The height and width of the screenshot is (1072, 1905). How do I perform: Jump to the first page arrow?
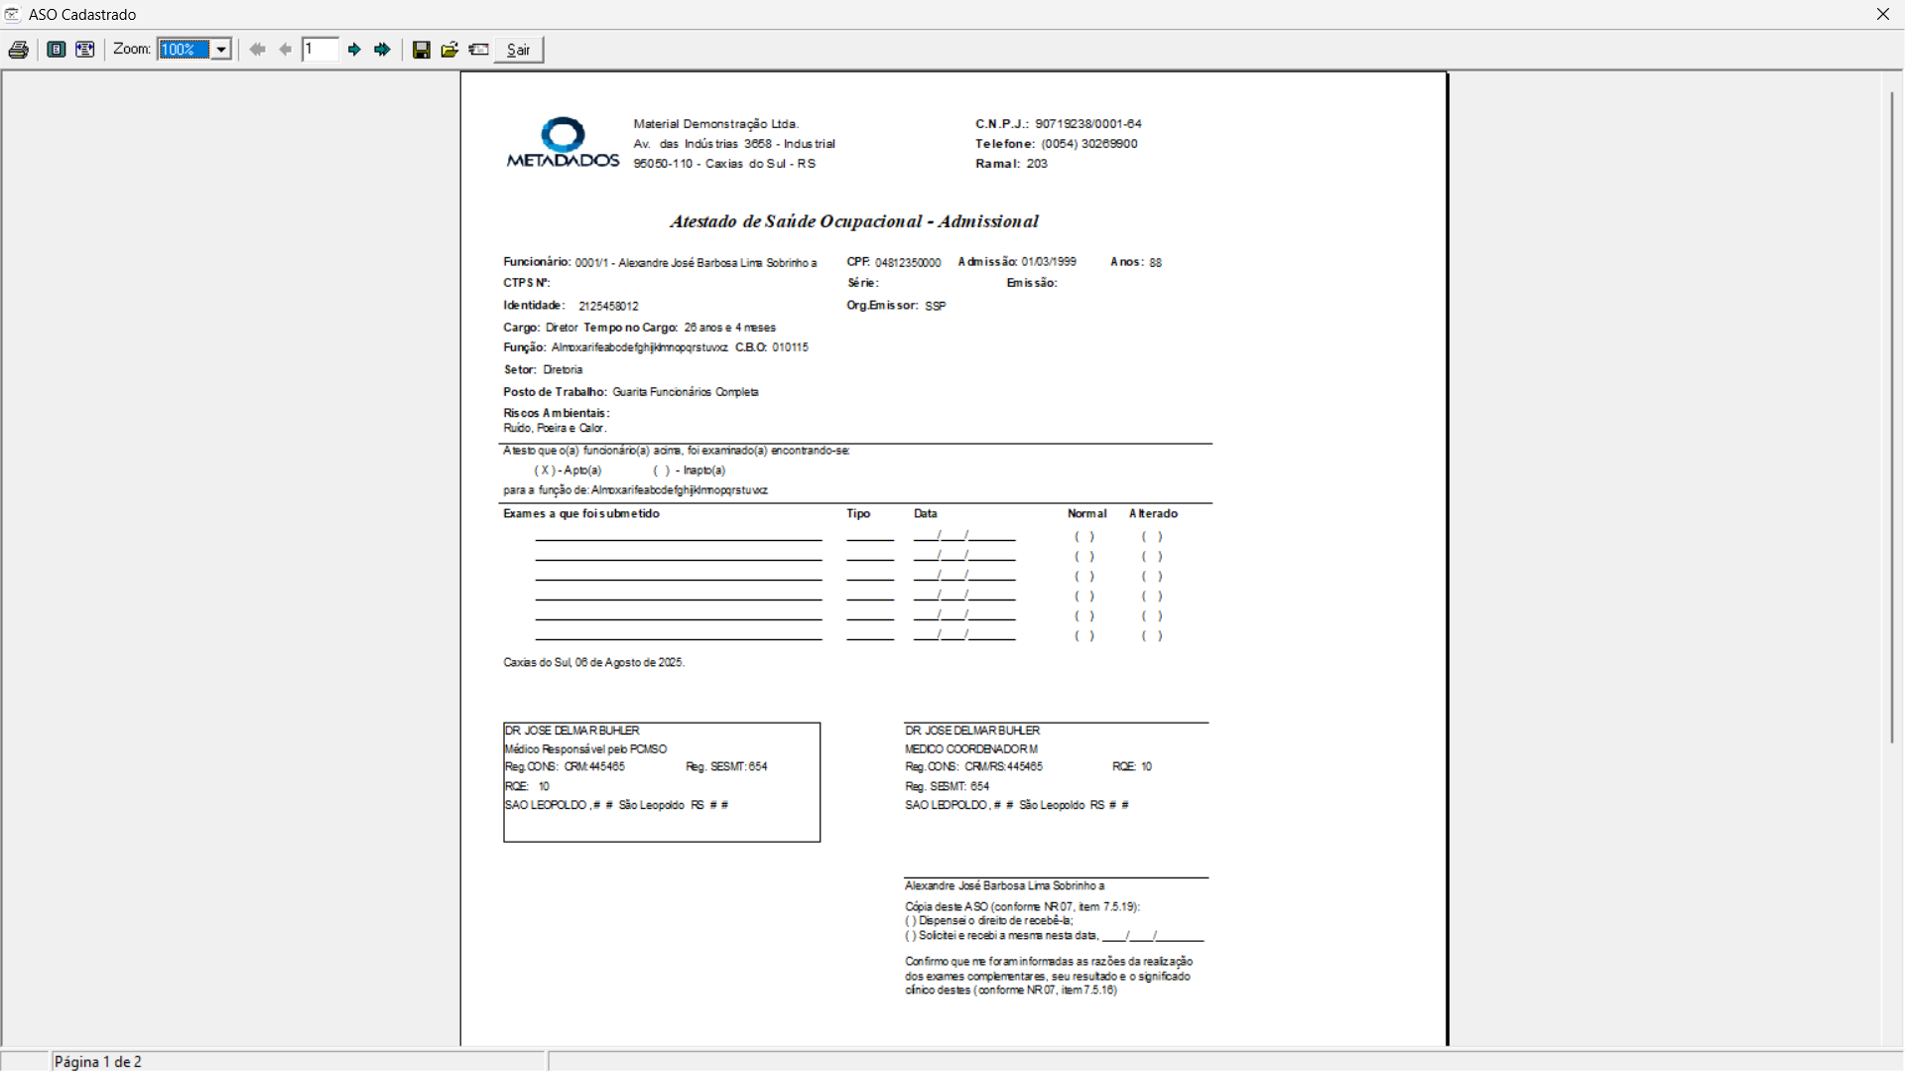point(258,50)
